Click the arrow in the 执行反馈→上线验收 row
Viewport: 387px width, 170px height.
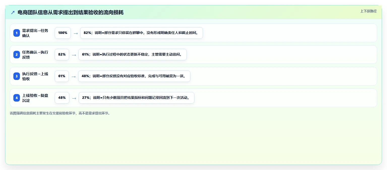coord(74,76)
